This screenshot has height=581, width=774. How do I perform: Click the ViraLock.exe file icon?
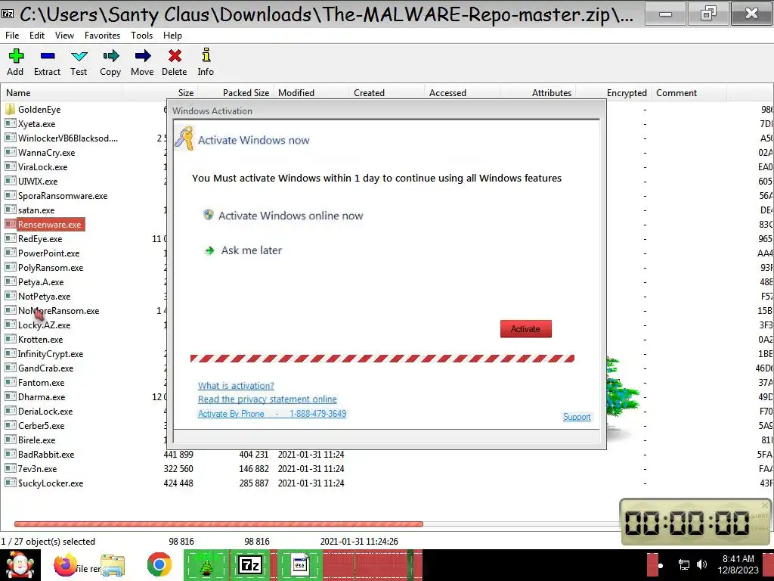[x=11, y=166]
